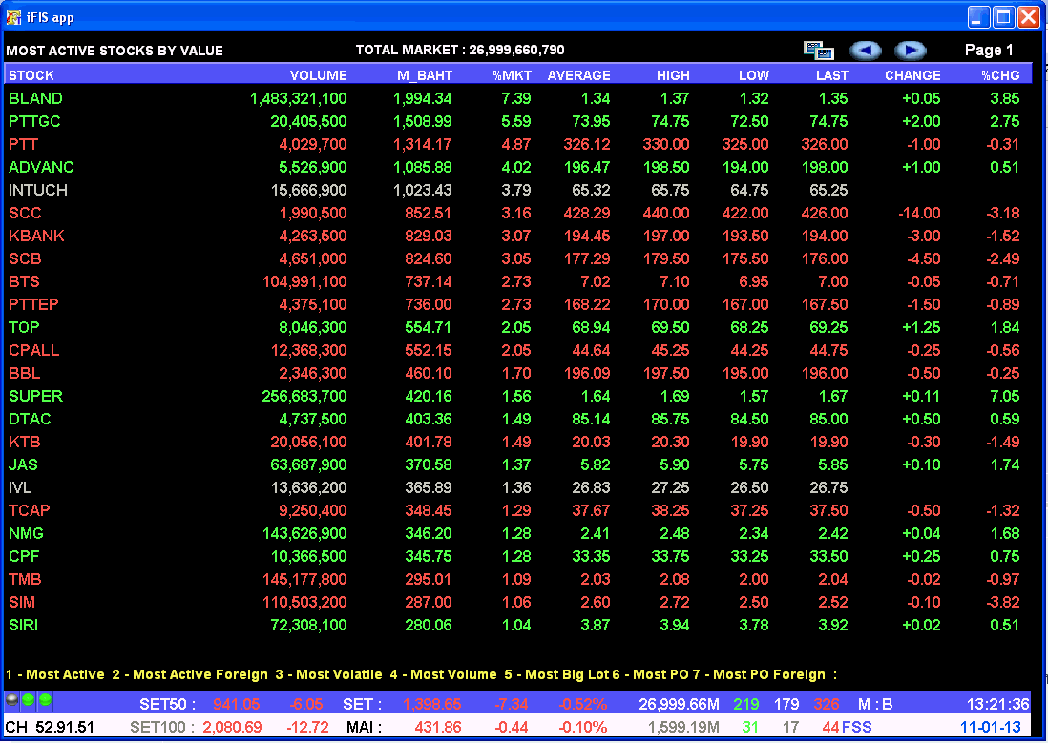Viewport: 1048px width, 743px height.
Task: Select the PTT stock symbol
Action: click(24, 144)
